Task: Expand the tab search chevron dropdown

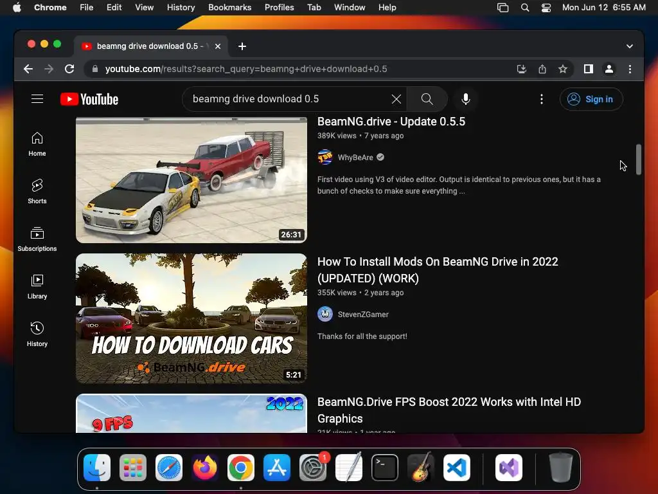Action: coord(630,46)
